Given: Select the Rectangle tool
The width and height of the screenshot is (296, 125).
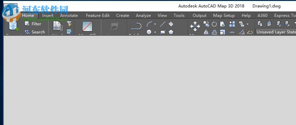Looking at the screenshot, I should [162, 32].
